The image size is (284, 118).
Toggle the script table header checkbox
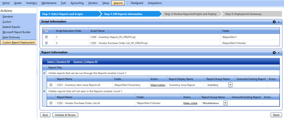pyautogui.click(x=46, y=31)
